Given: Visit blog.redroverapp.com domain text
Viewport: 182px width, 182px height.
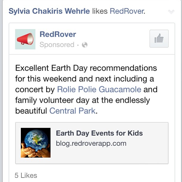Looking at the screenshot, I should tap(91, 143).
